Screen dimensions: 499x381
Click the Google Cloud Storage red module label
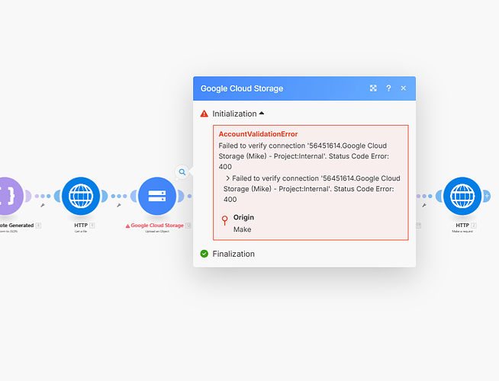tap(157, 226)
